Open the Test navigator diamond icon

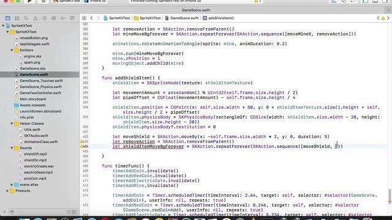(x=45, y=18)
